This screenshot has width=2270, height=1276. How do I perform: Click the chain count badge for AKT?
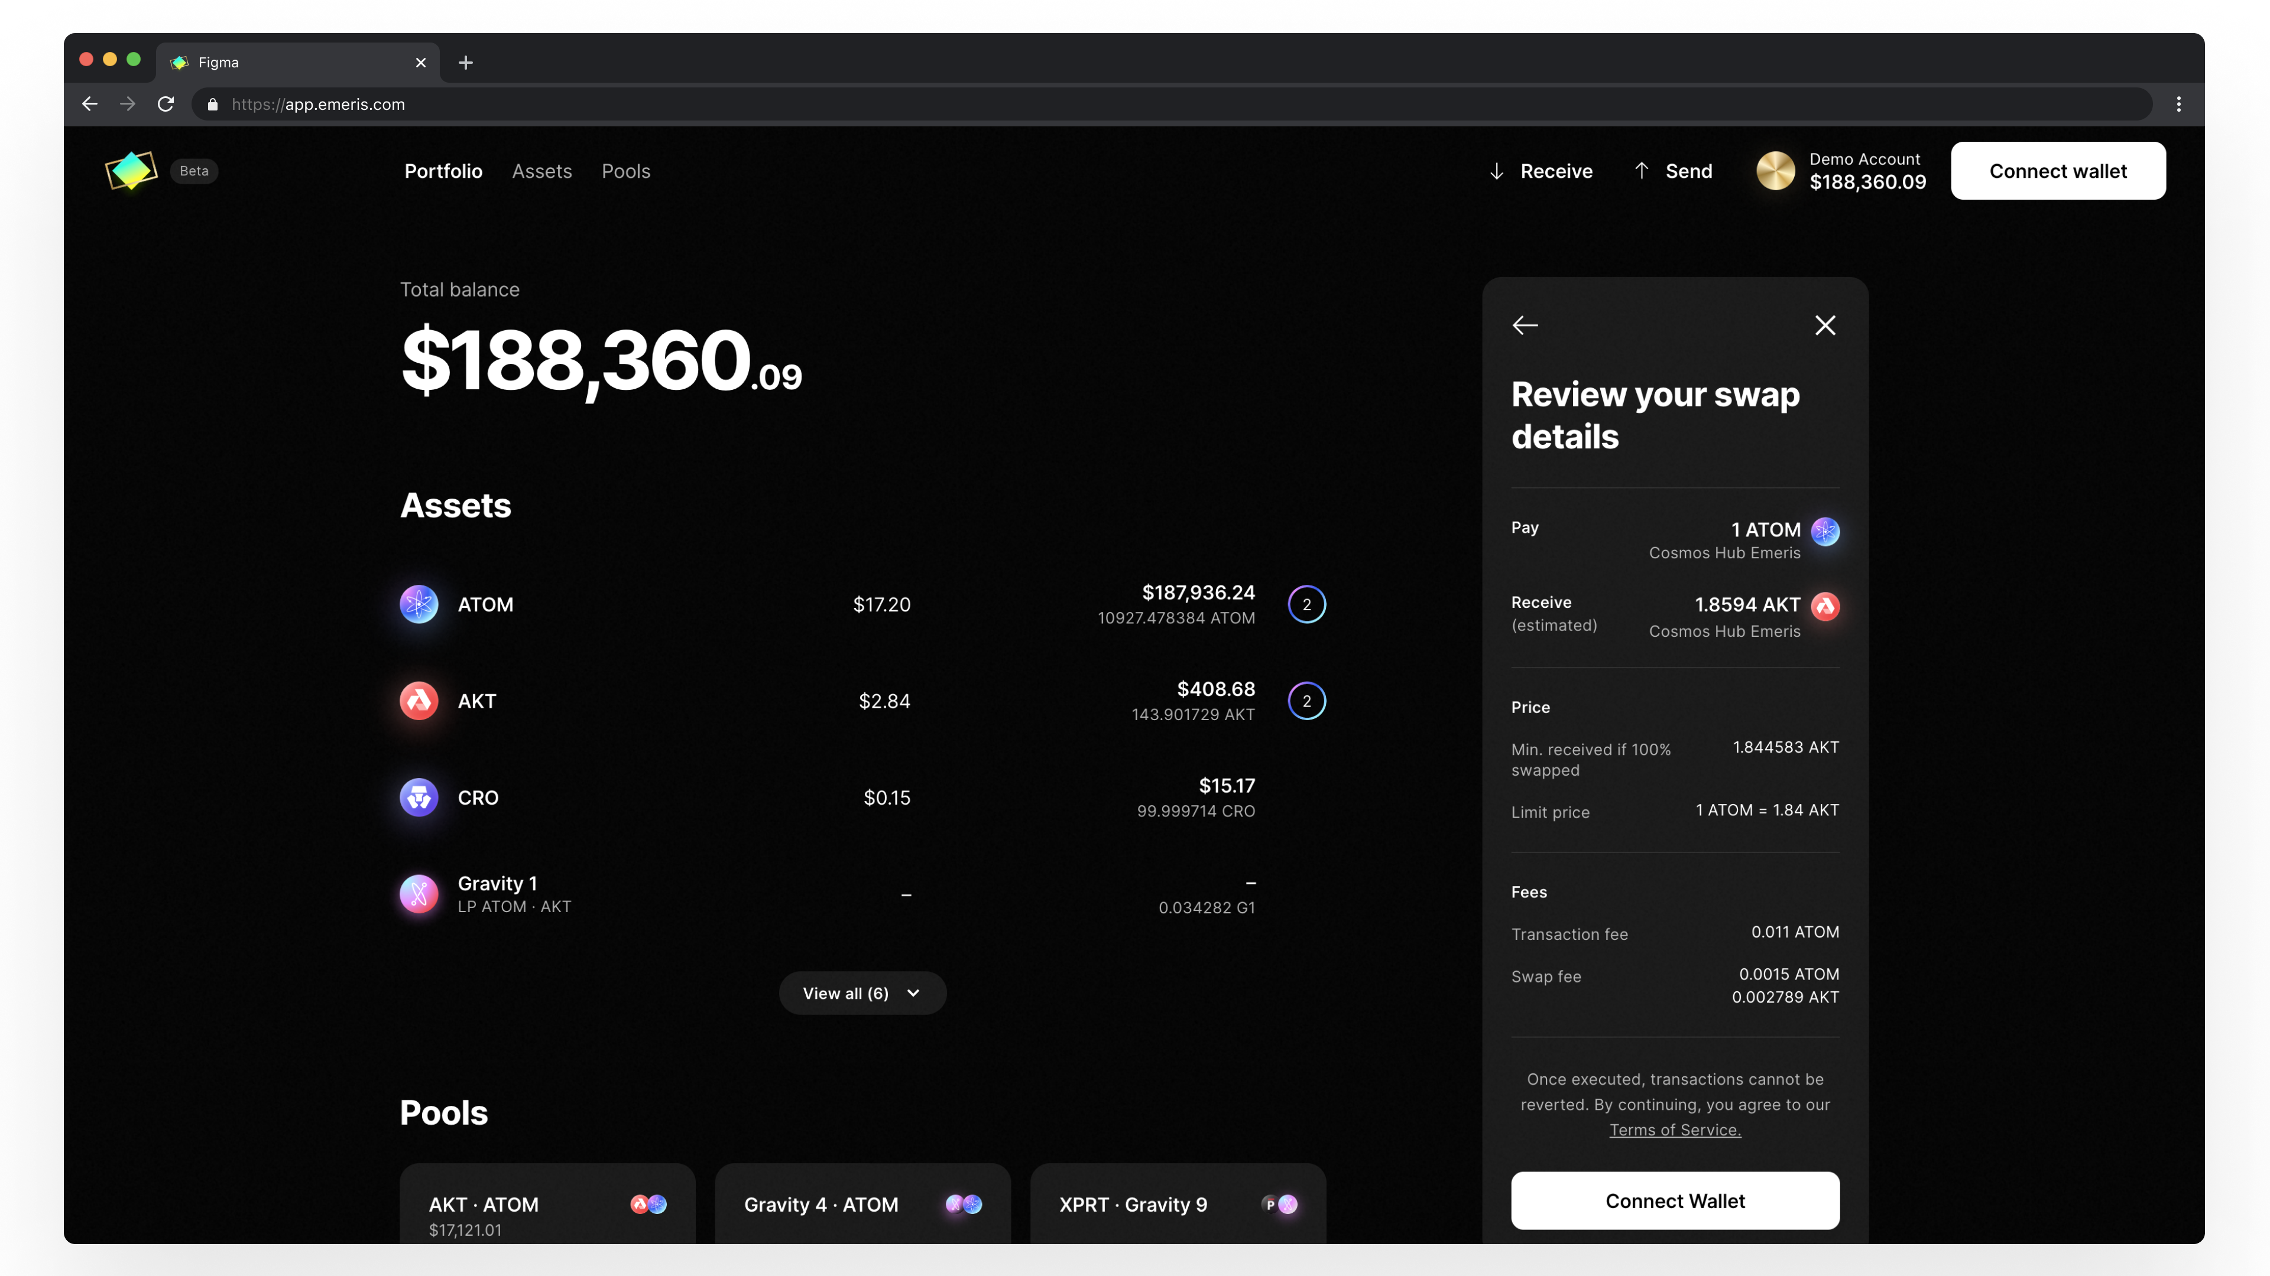coord(1307,701)
